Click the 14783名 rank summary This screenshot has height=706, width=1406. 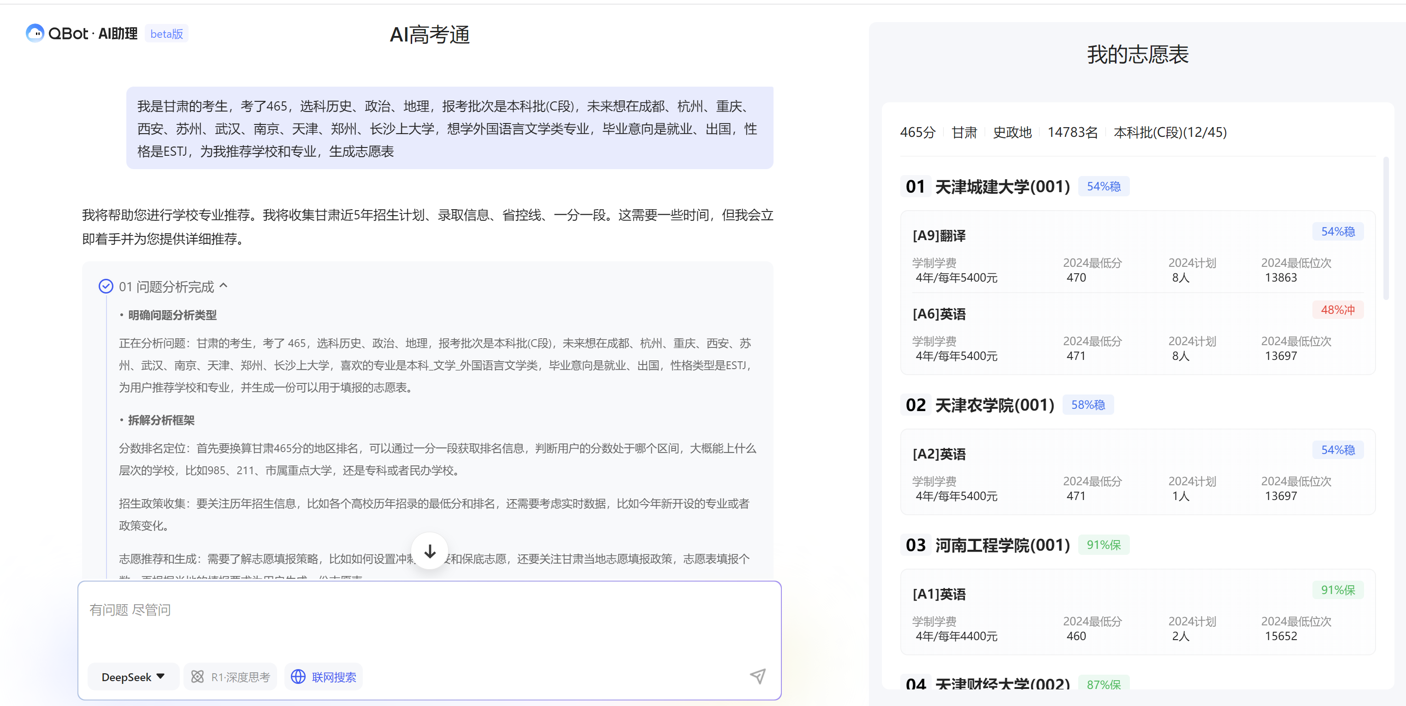tap(1073, 132)
